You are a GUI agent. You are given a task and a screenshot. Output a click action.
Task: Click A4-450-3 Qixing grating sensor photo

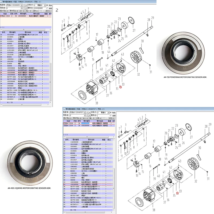pyautogui.click(x=30, y=163)
